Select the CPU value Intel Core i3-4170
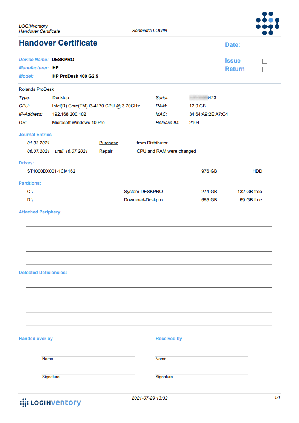 [96, 106]
